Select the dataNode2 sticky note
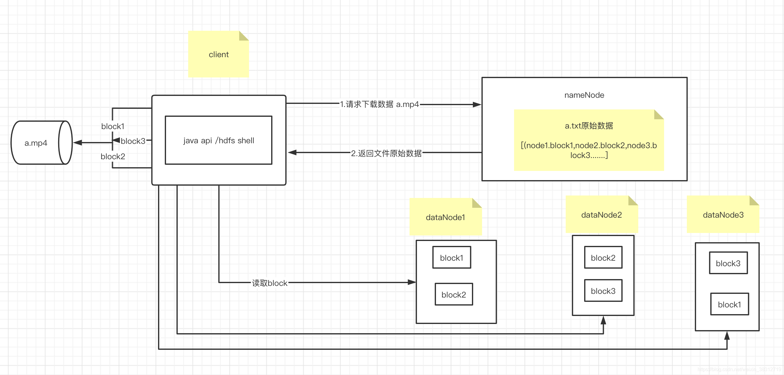The width and height of the screenshot is (784, 375). [x=602, y=214]
